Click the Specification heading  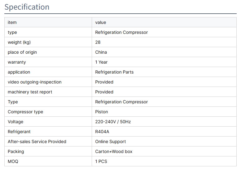(x=27, y=7)
